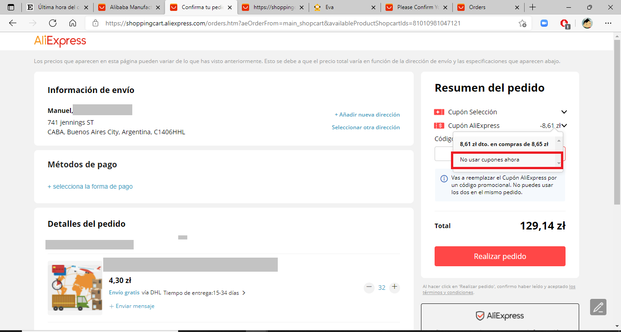This screenshot has height=332, width=621.
Task: Expand delivery time options chevron
Action: pos(244,293)
